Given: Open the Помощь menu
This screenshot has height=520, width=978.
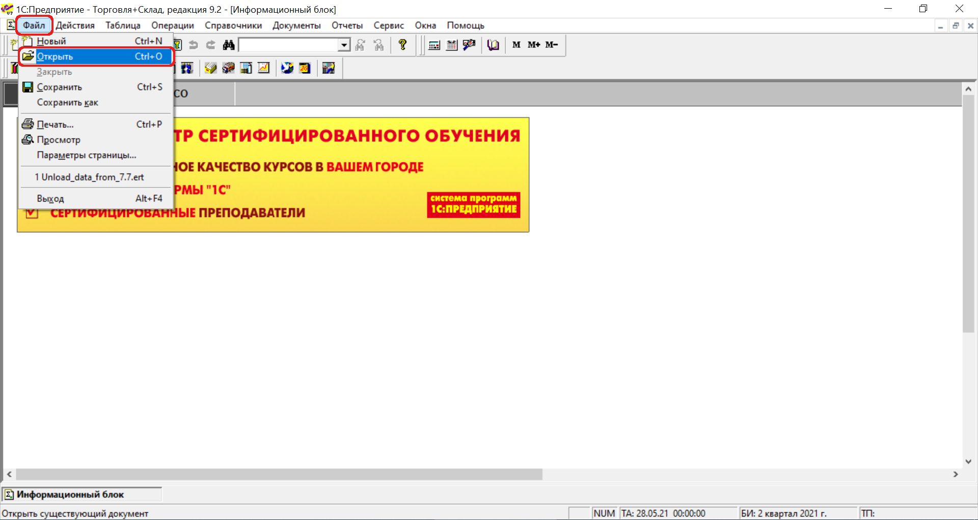Looking at the screenshot, I should (466, 25).
